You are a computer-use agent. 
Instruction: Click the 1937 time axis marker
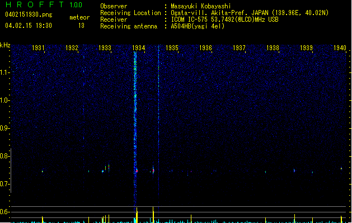point(239,47)
